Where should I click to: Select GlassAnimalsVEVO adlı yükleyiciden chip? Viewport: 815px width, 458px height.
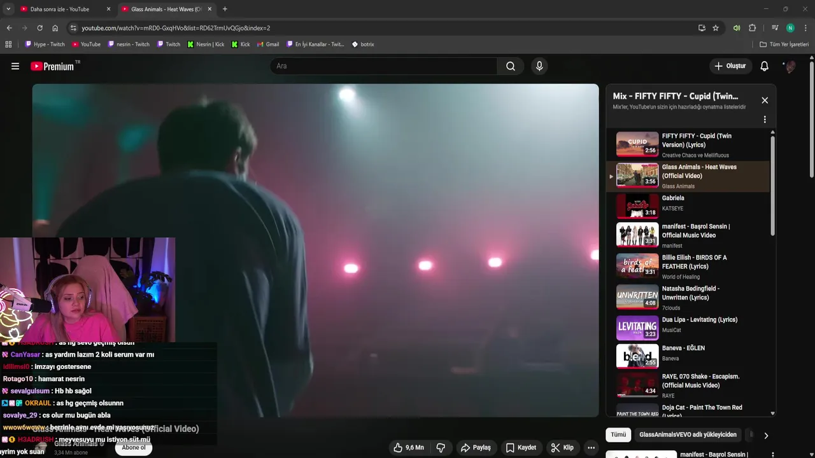tap(688, 435)
